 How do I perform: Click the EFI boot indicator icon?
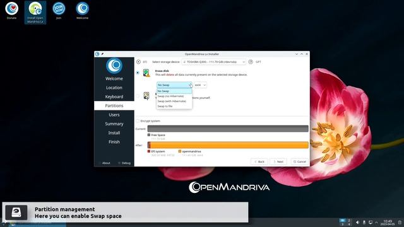coord(139,62)
